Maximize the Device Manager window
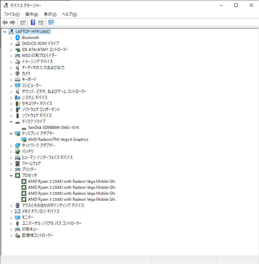259x264 pixels. [x=236, y=5]
